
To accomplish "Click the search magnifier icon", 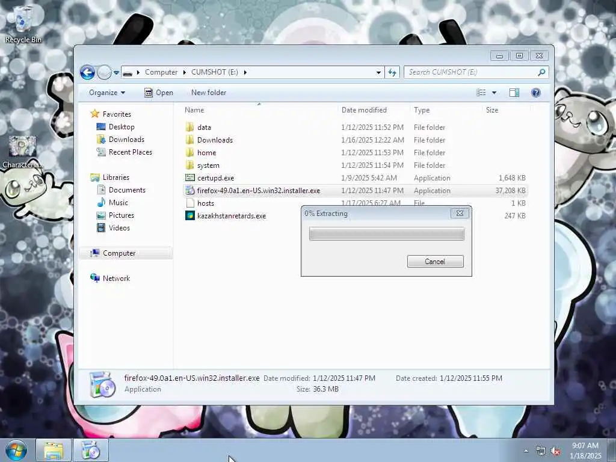I will point(541,72).
